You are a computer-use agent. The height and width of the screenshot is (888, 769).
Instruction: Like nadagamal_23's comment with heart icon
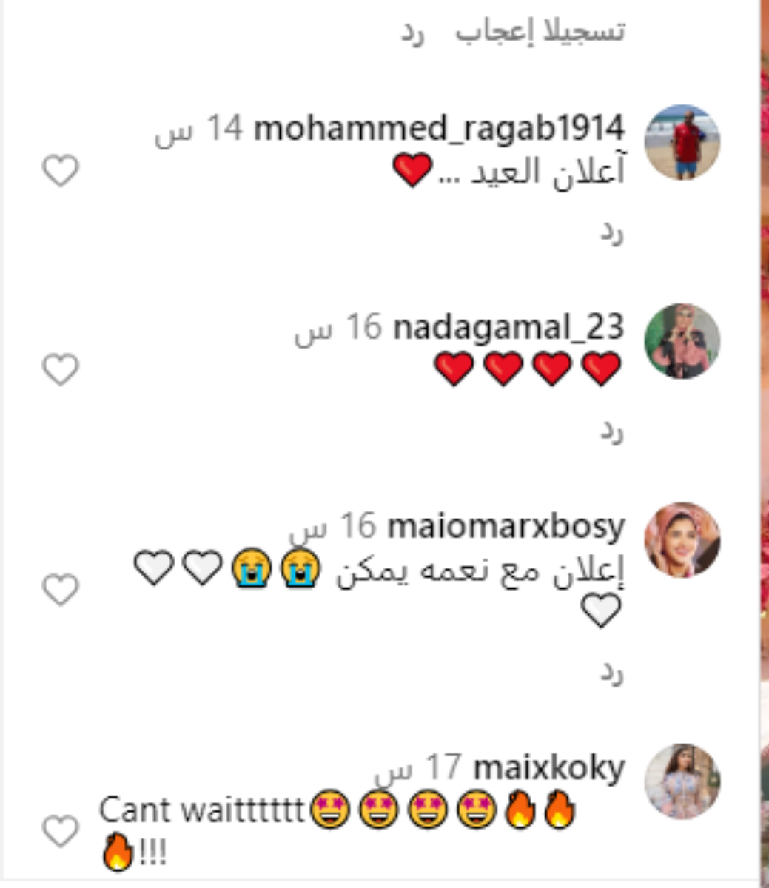(60, 370)
